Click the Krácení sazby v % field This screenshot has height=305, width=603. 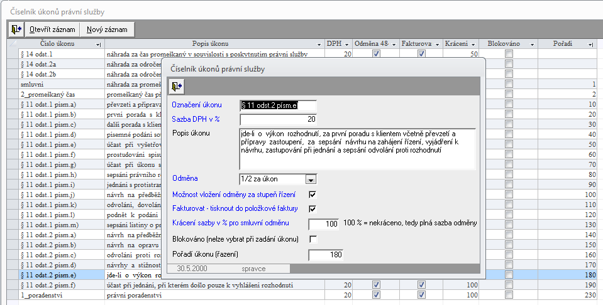click(x=324, y=223)
